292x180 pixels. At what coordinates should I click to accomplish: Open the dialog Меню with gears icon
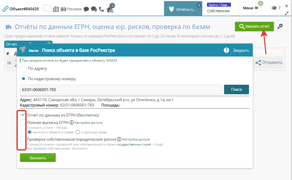29,50
